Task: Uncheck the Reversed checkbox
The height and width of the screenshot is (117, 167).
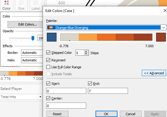Action: pyautogui.click(x=48, y=60)
